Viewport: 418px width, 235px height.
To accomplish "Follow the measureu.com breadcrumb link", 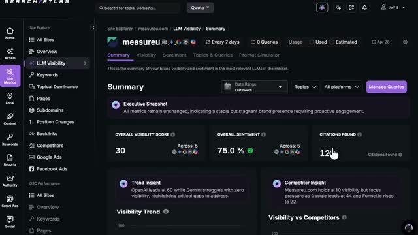I will tap(153, 29).
